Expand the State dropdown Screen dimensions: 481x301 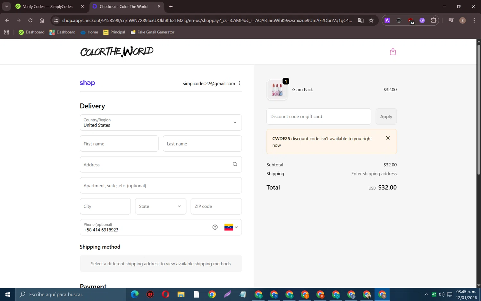(161, 206)
